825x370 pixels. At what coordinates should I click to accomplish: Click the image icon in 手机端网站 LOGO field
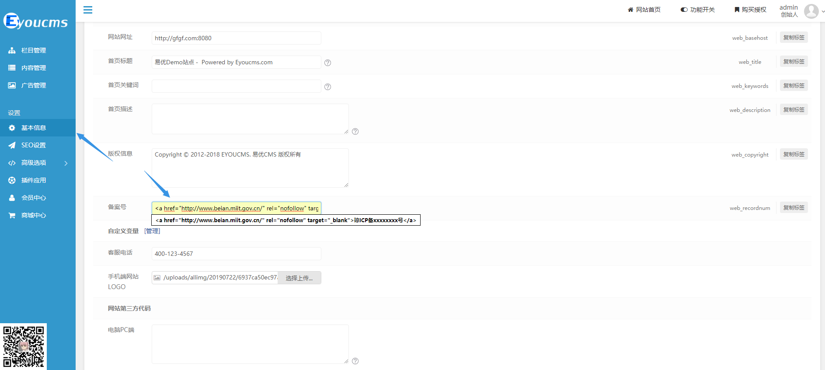pyautogui.click(x=157, y=278)
